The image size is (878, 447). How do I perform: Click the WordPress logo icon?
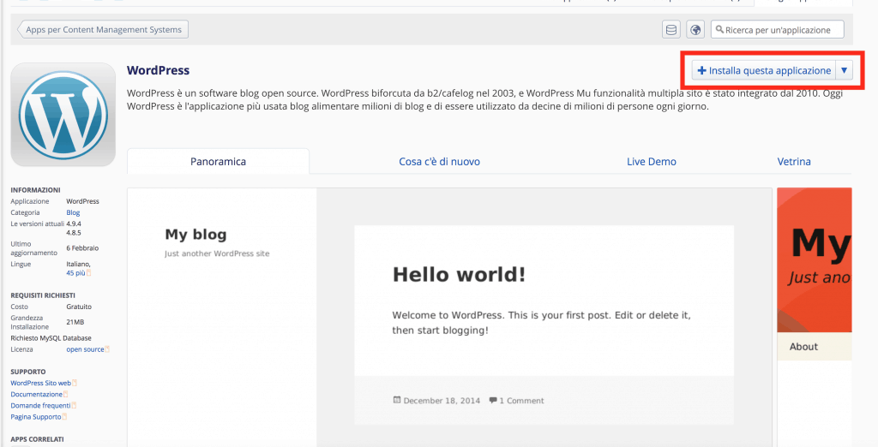[x=63, y=115]
